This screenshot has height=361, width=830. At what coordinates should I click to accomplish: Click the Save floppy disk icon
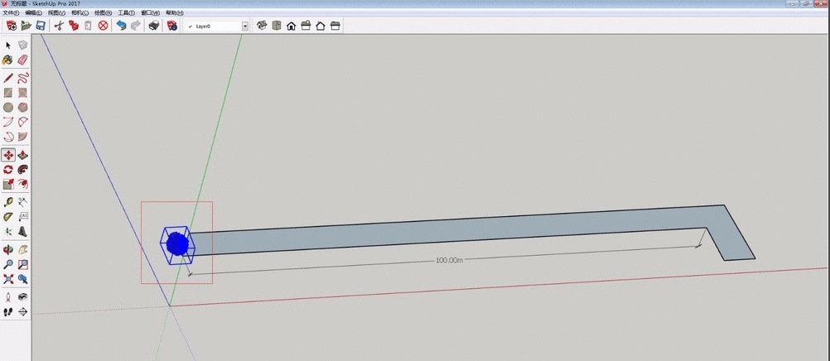[40, 26]
